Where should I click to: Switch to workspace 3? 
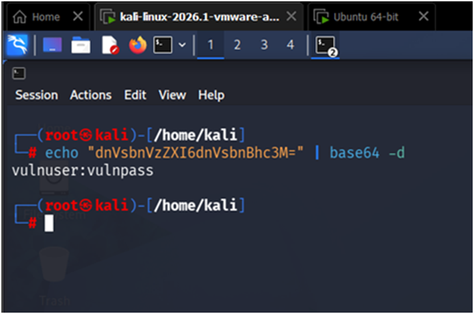[264, 45]
